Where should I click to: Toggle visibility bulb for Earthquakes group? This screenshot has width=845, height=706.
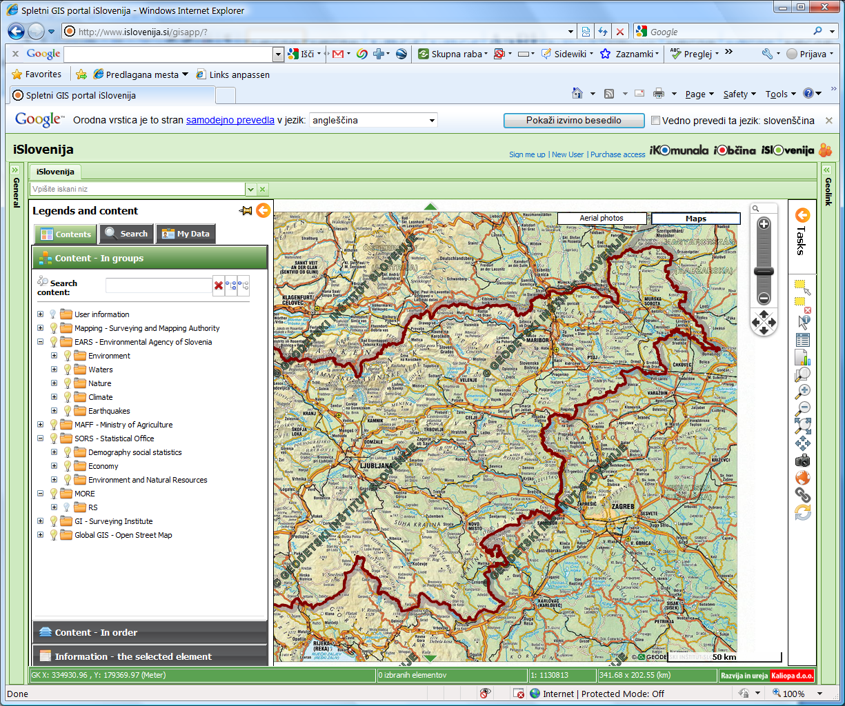[67, 411]
